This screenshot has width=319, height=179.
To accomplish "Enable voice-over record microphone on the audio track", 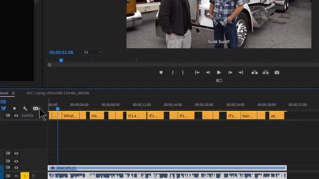I will tap(33, 176).
